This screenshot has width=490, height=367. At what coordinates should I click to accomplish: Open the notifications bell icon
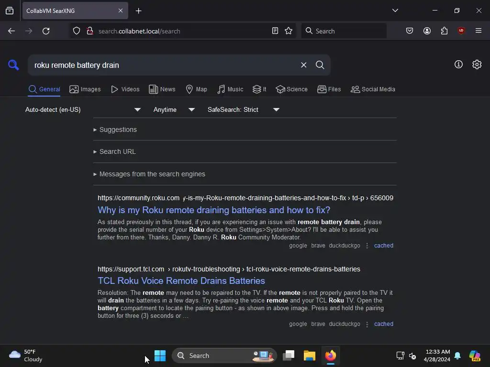457,356
